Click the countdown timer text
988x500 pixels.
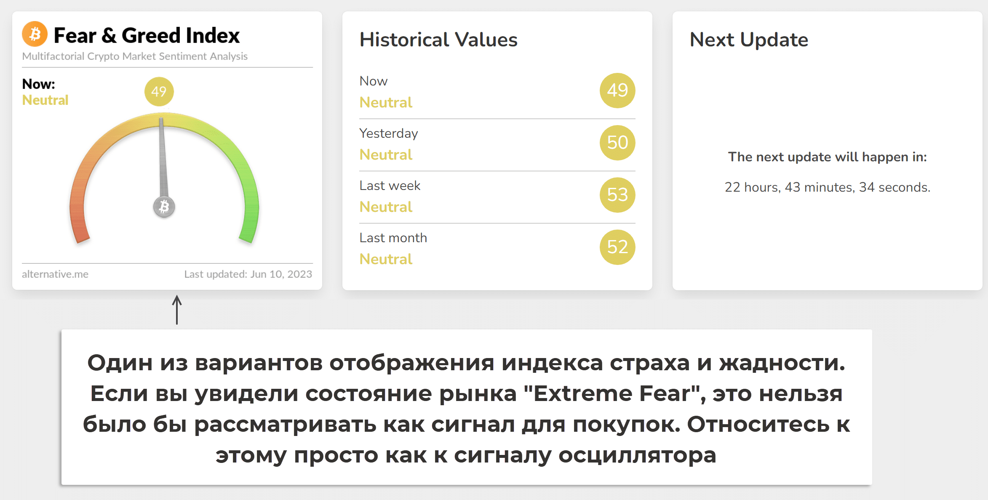coord(827,187)
